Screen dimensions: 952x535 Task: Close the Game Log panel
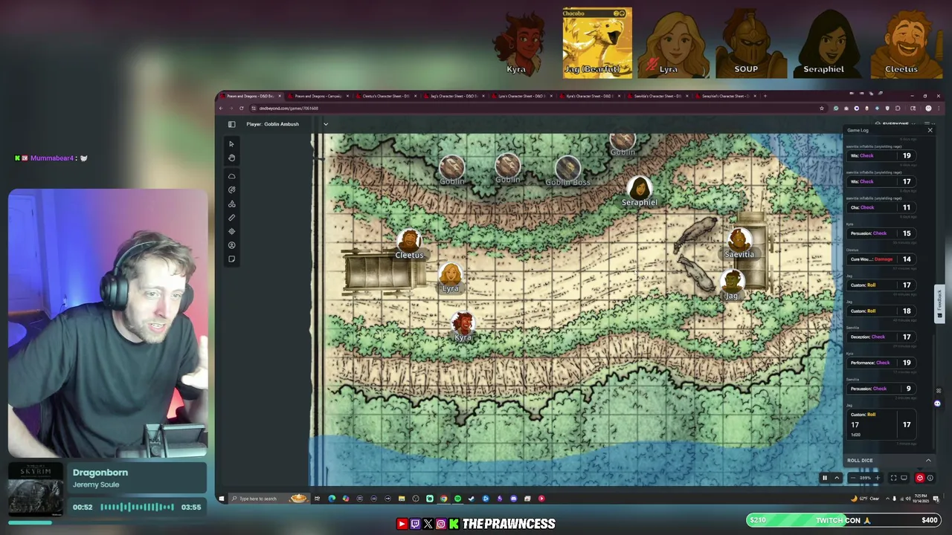point(930,130)
